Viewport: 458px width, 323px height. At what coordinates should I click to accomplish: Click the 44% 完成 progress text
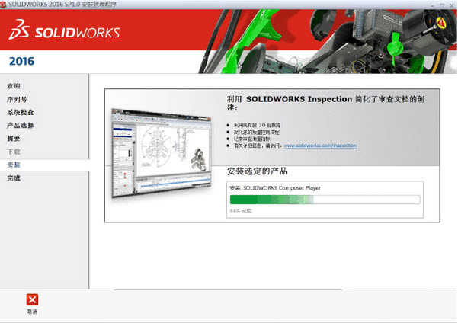[x=241, y=211]
